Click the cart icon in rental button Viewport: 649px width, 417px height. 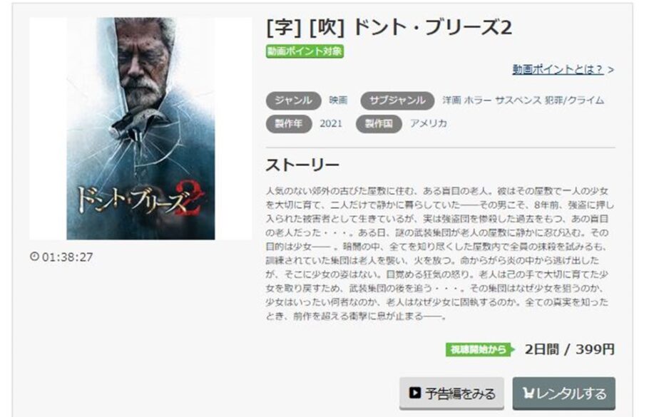pyautogui.click(x=528, y=393)
